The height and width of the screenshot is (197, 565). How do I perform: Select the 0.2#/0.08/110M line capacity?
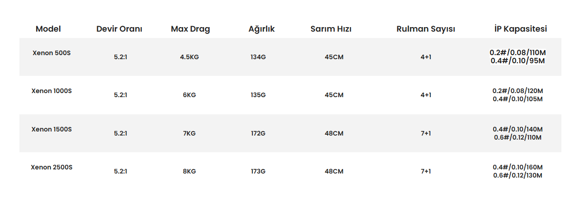518,53
